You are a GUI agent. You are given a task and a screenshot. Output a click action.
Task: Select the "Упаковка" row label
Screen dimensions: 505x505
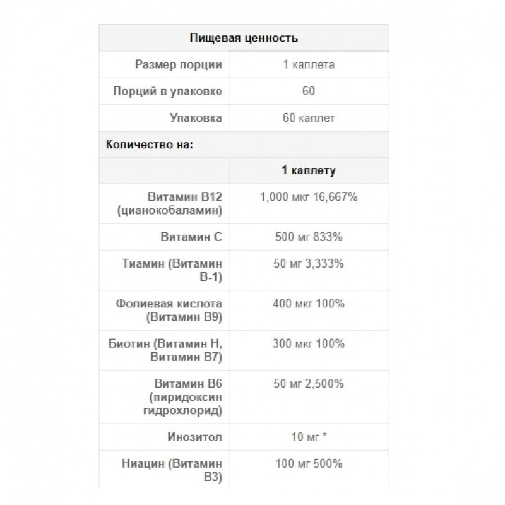coord(196,117)
